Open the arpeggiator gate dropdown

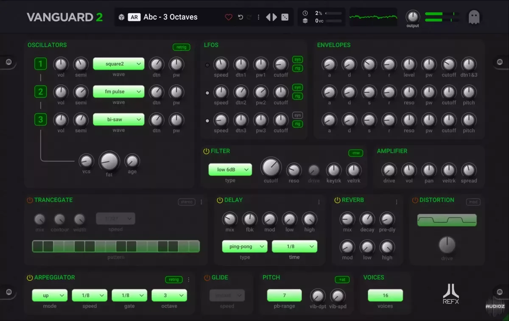coord(129,296)
